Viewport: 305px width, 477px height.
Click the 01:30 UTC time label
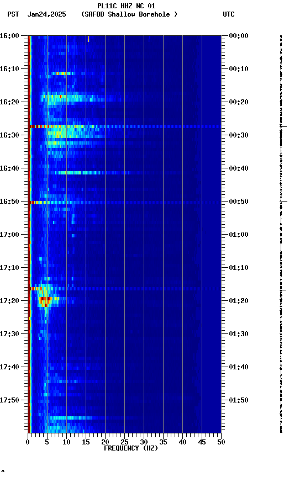[239, 334]
